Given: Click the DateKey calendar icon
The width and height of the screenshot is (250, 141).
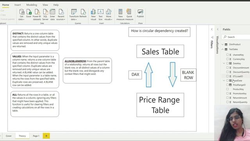Looking at the screenshot, I should [230, 63].
